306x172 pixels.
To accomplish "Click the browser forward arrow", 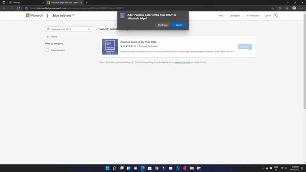I will point(11,8).
